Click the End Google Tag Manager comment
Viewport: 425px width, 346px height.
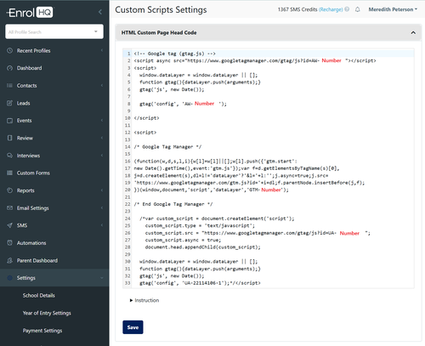[x=173, y=204]
